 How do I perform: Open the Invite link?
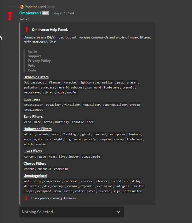click(32, 51)
